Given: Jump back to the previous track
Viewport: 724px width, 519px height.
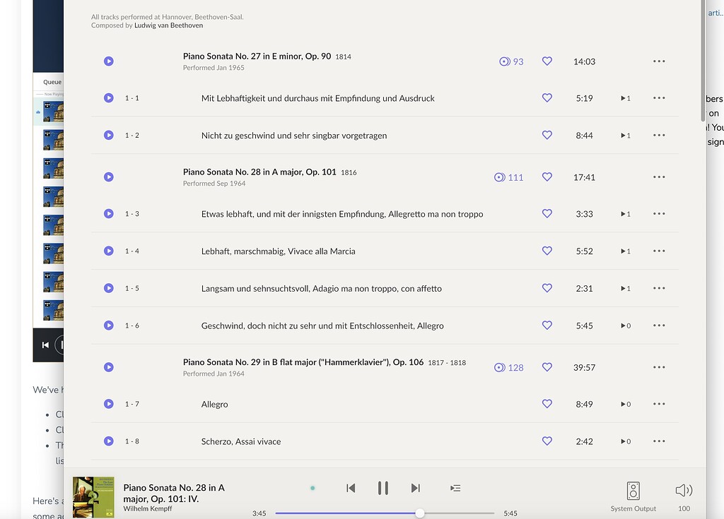Looking at the screenshot, I should [350, 487].
